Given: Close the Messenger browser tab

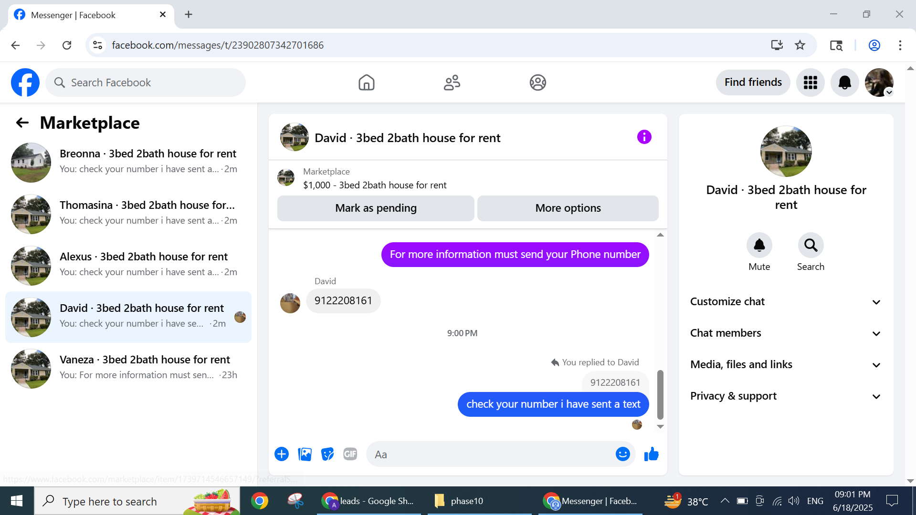Looking at the screenshot, I should tap(163, 14).
